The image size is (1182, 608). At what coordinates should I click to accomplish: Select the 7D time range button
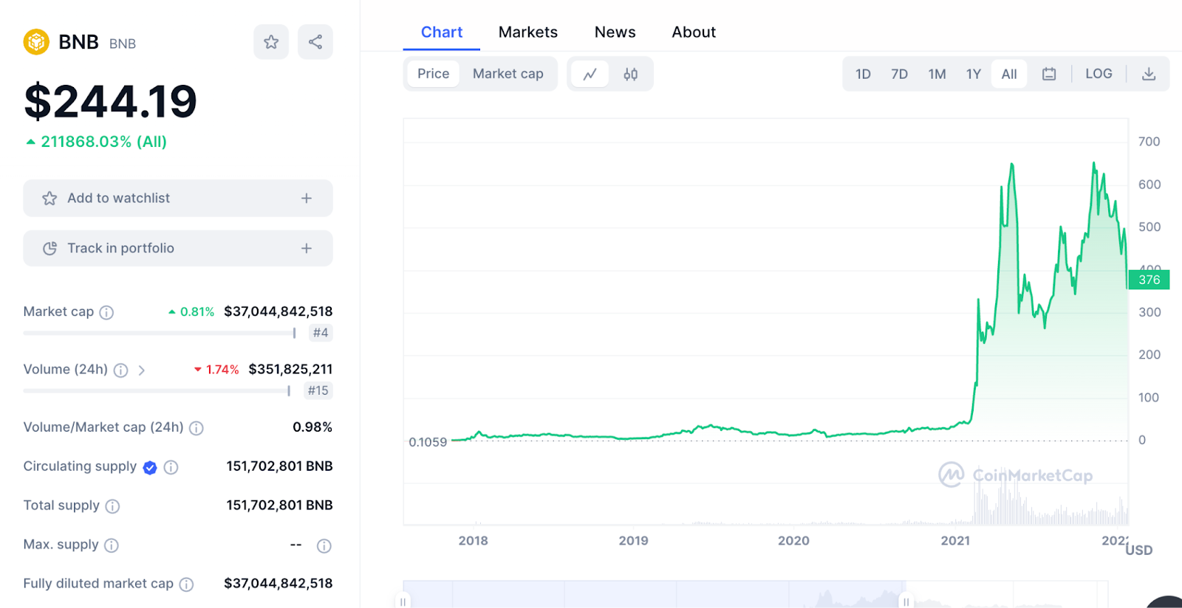899,74
